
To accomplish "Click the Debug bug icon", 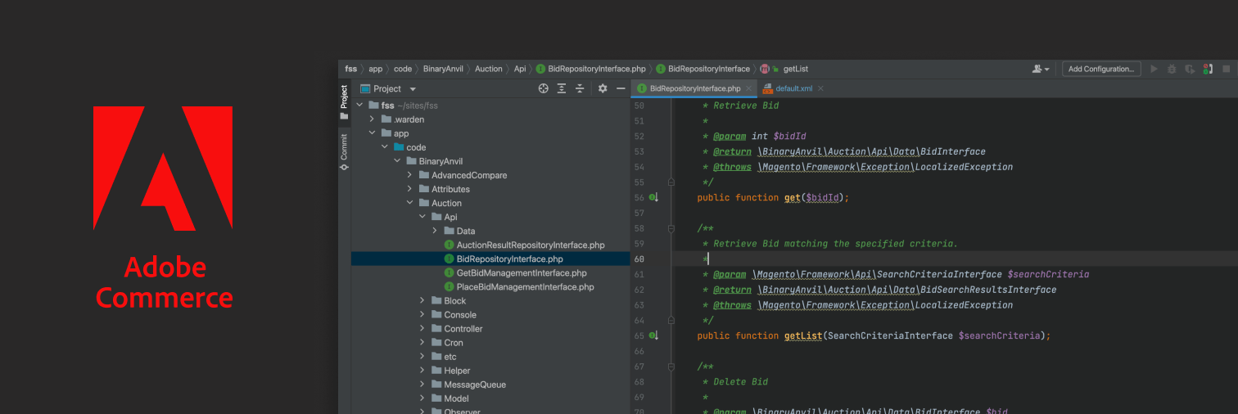I will (1172, 70).
